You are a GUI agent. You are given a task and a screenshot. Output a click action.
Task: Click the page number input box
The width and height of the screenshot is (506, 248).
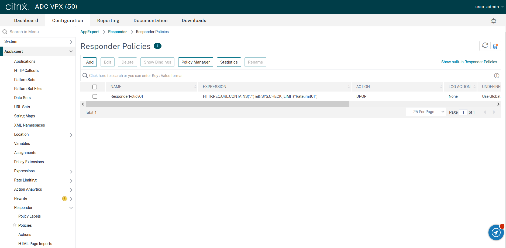click(463, 112)
